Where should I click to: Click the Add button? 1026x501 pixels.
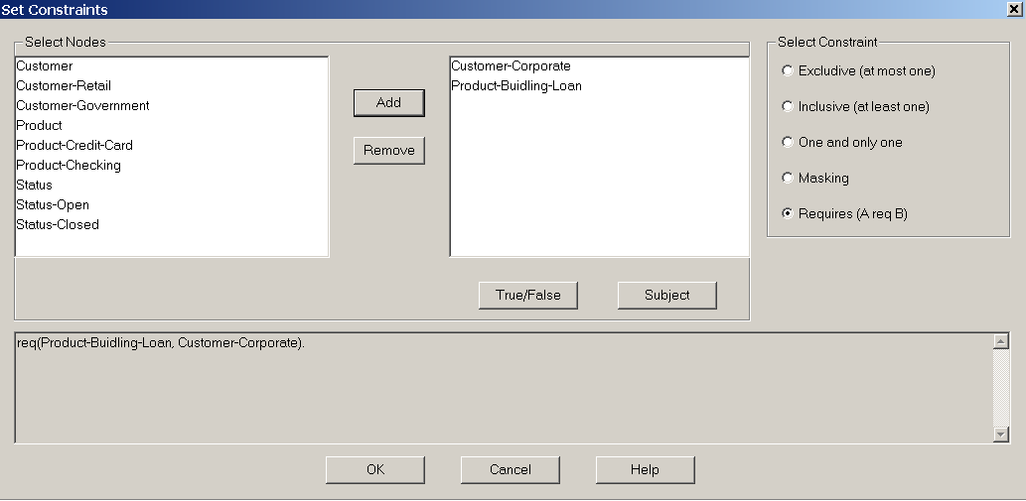[388, 102]
